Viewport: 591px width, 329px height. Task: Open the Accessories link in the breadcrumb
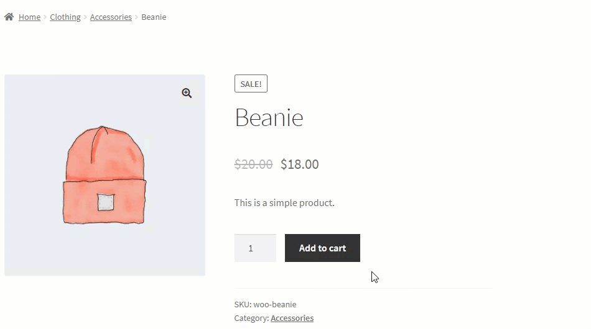(x=111, y=17)
